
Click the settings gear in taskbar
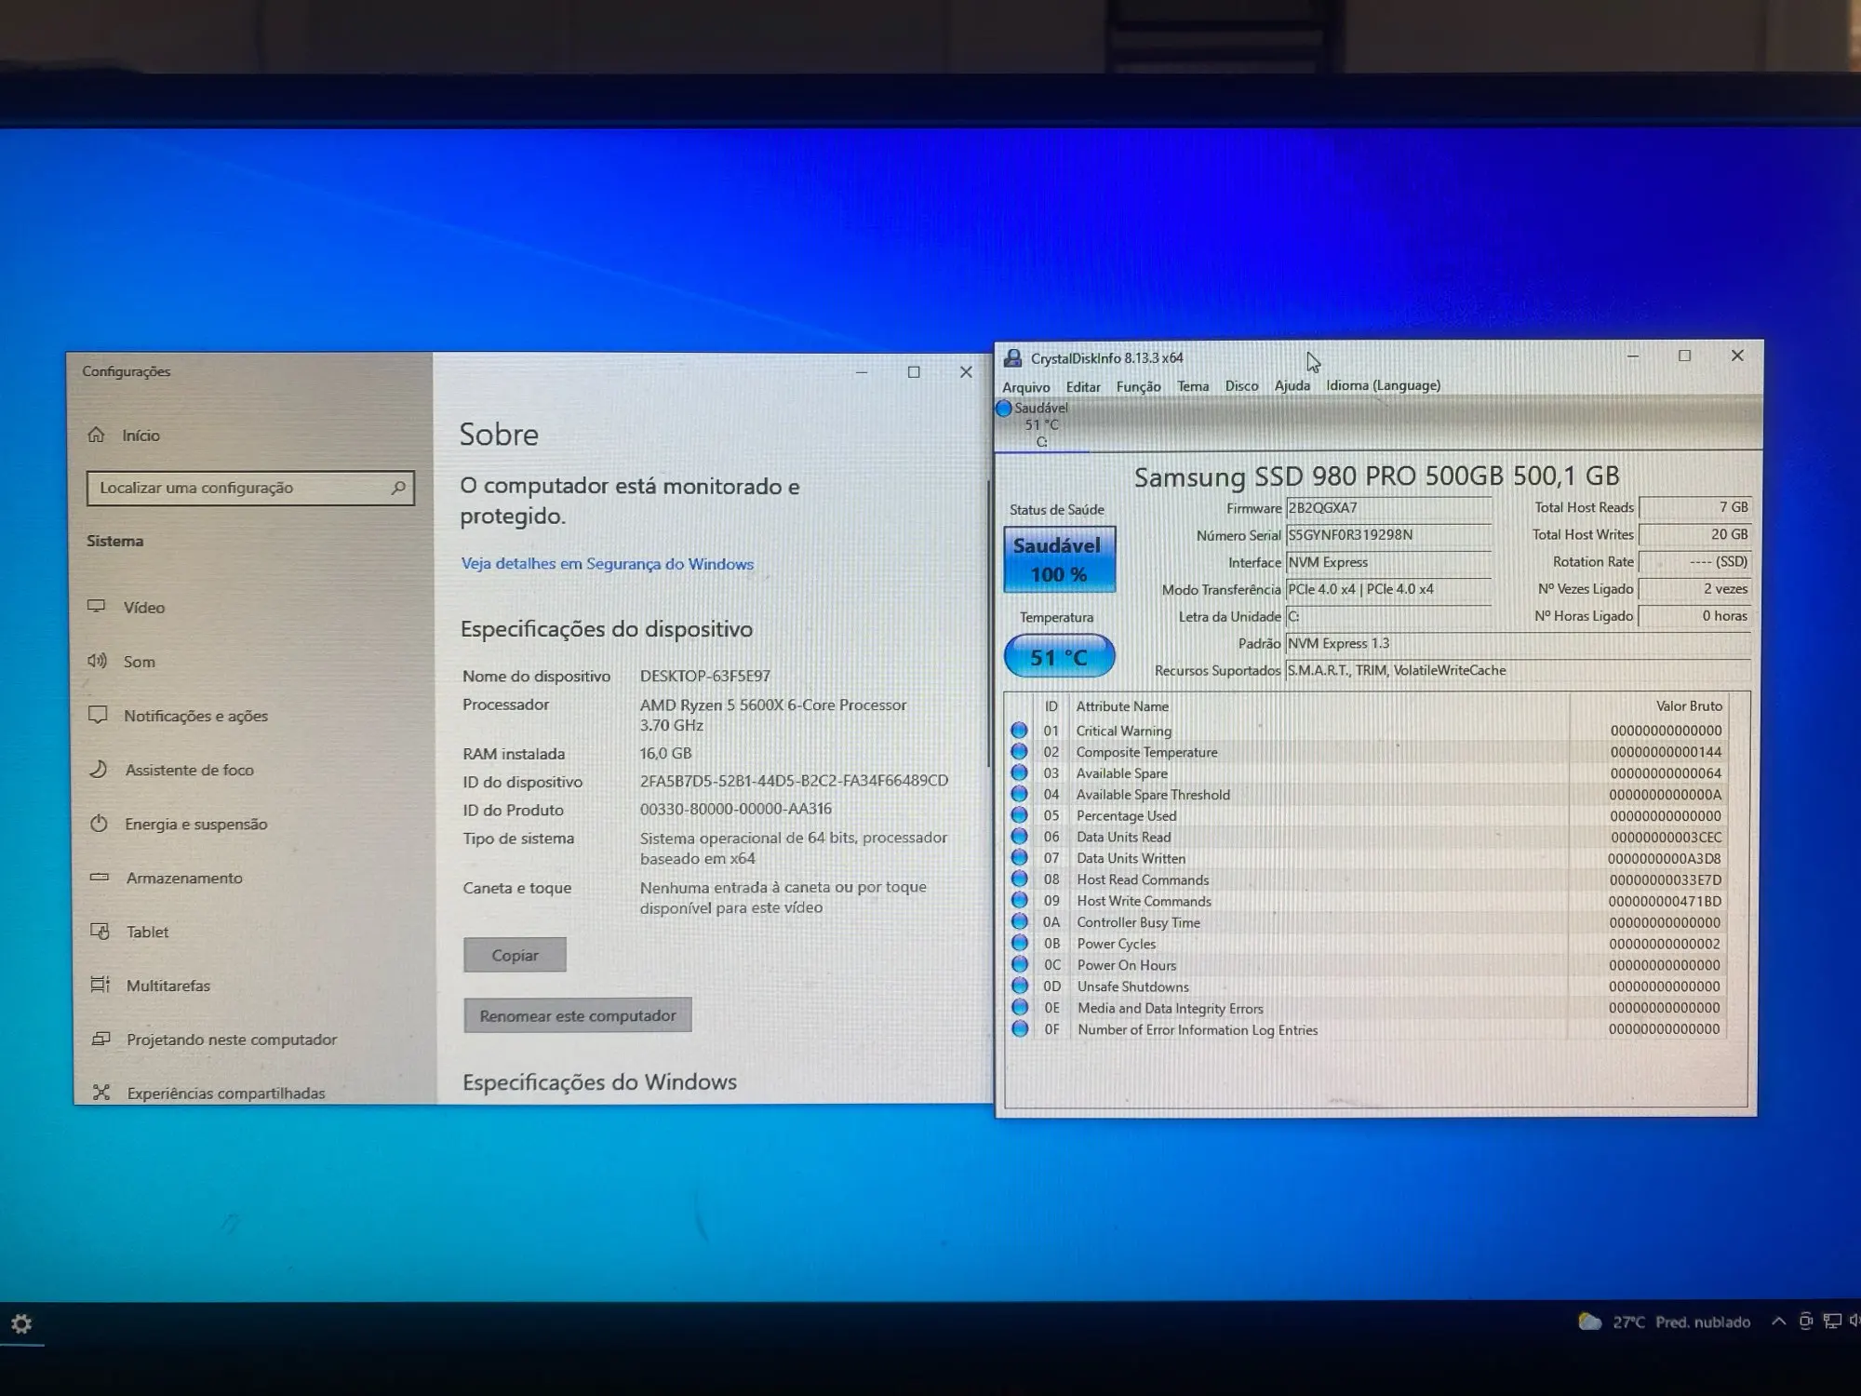point(21,1323)
